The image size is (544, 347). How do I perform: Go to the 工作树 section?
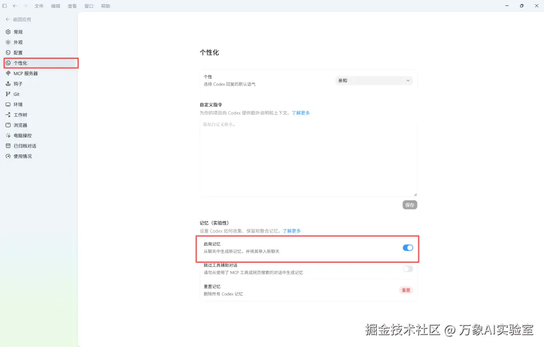point(41,115)
